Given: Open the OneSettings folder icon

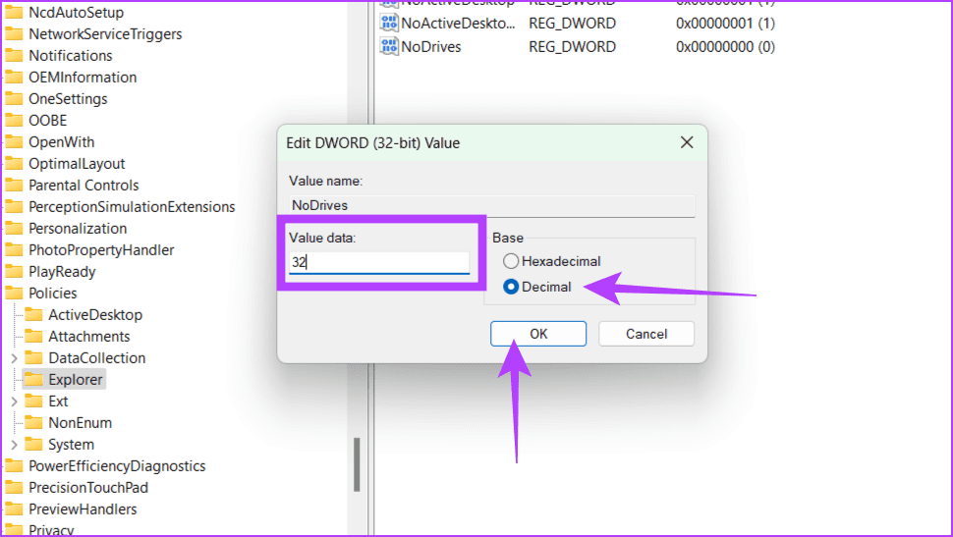Looking at the screenshot, I should [14, 98].
